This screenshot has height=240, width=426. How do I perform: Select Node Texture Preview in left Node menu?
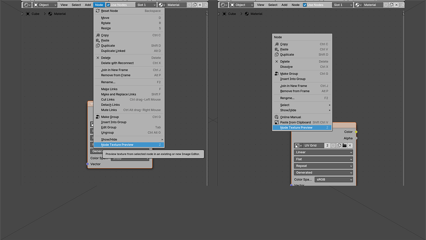click(129, 145)
